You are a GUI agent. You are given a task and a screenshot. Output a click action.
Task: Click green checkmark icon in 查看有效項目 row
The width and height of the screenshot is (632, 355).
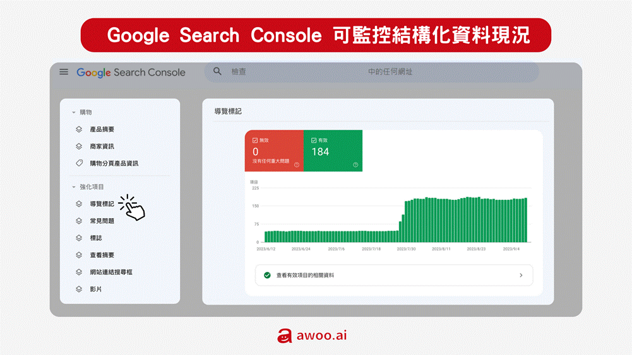267,276
